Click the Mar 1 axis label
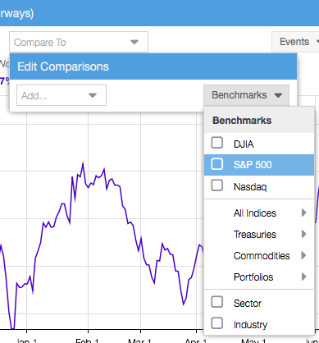Image resolution: width=319 pixels, height=343 pixels. click(139, 341)
